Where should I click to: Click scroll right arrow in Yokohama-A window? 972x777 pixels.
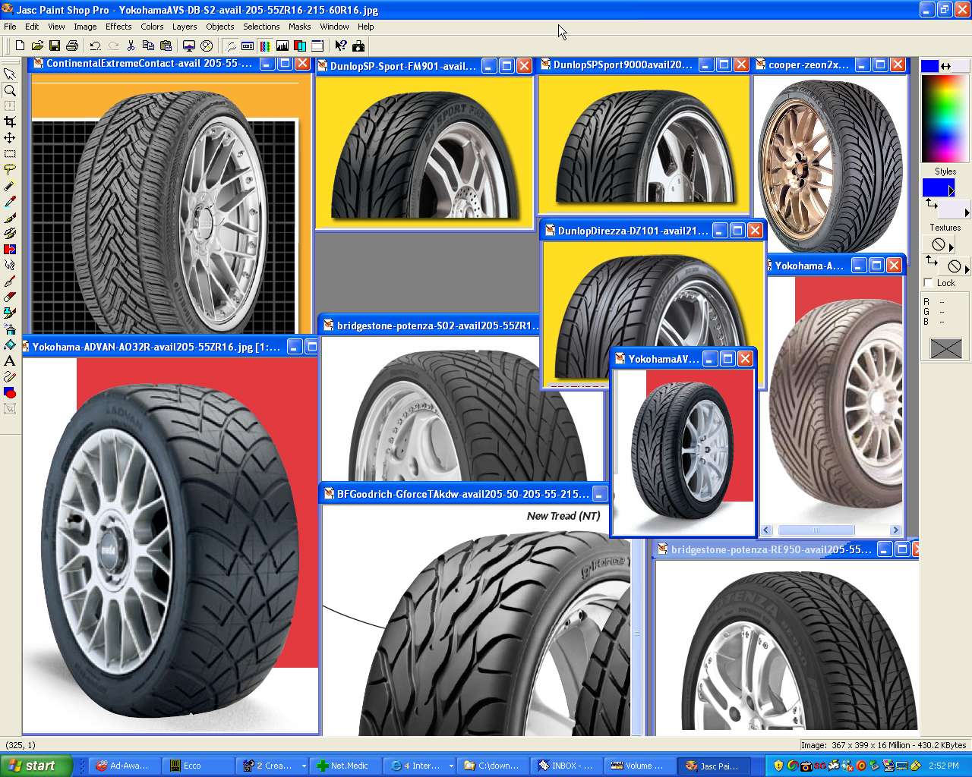click(896, 530)
